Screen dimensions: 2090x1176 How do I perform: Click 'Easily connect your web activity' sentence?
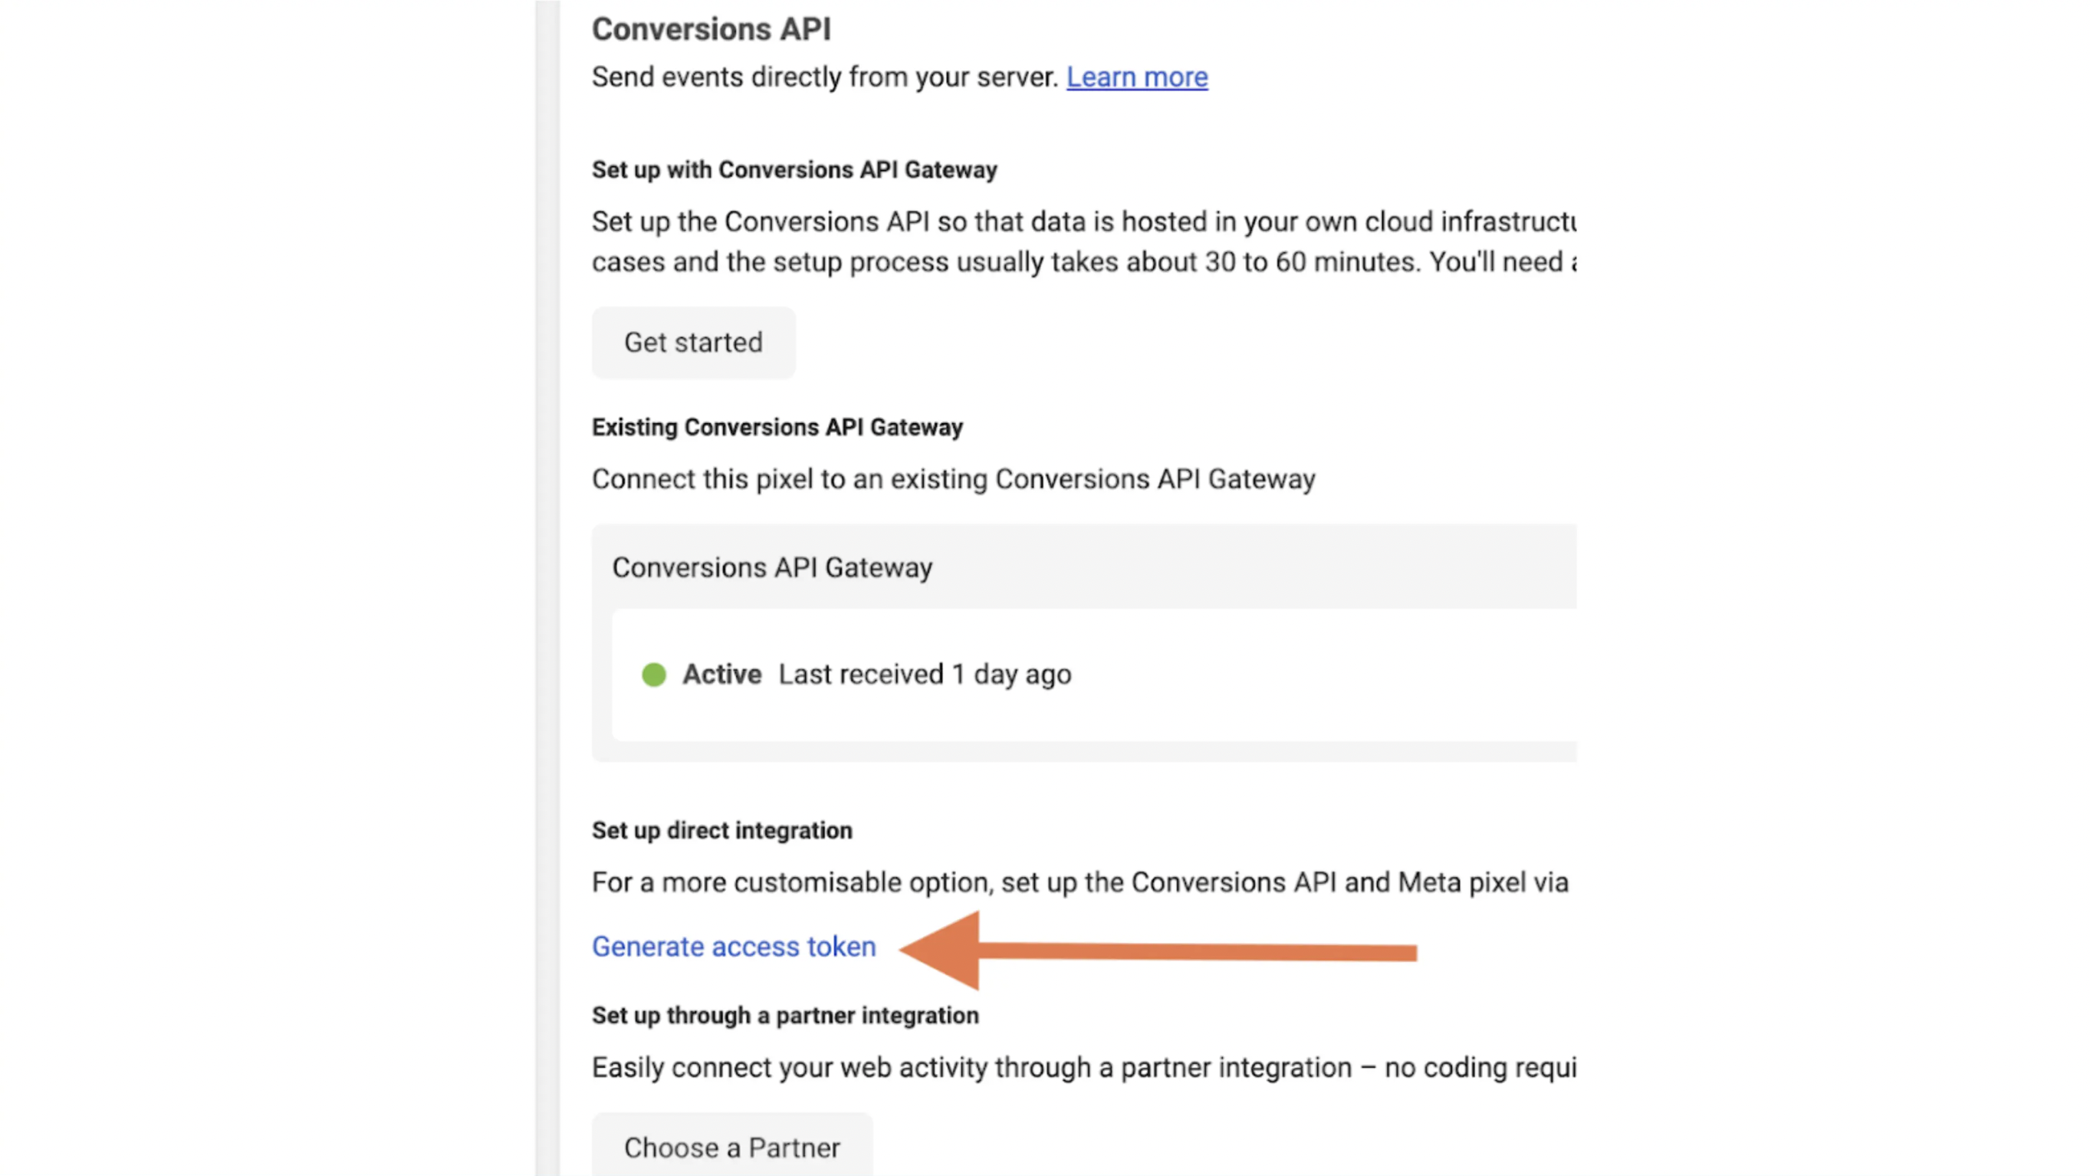(1084, 1067)
